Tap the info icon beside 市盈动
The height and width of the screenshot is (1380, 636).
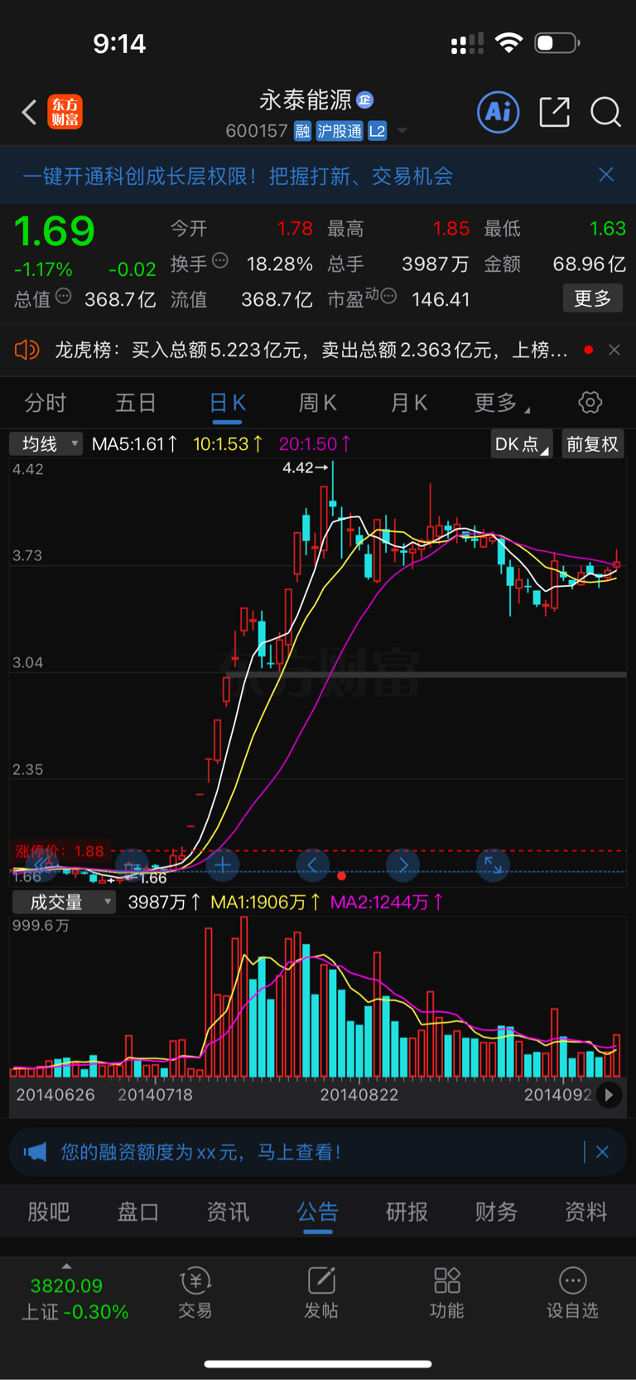click(388, 297)
